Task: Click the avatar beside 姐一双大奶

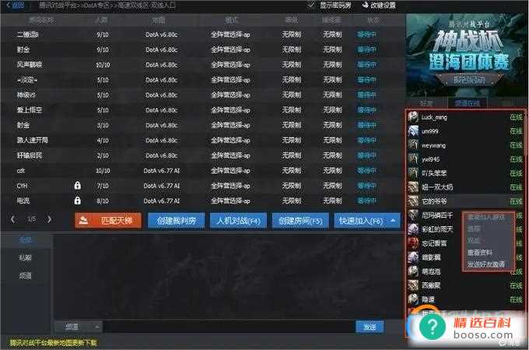Action: 412,187
